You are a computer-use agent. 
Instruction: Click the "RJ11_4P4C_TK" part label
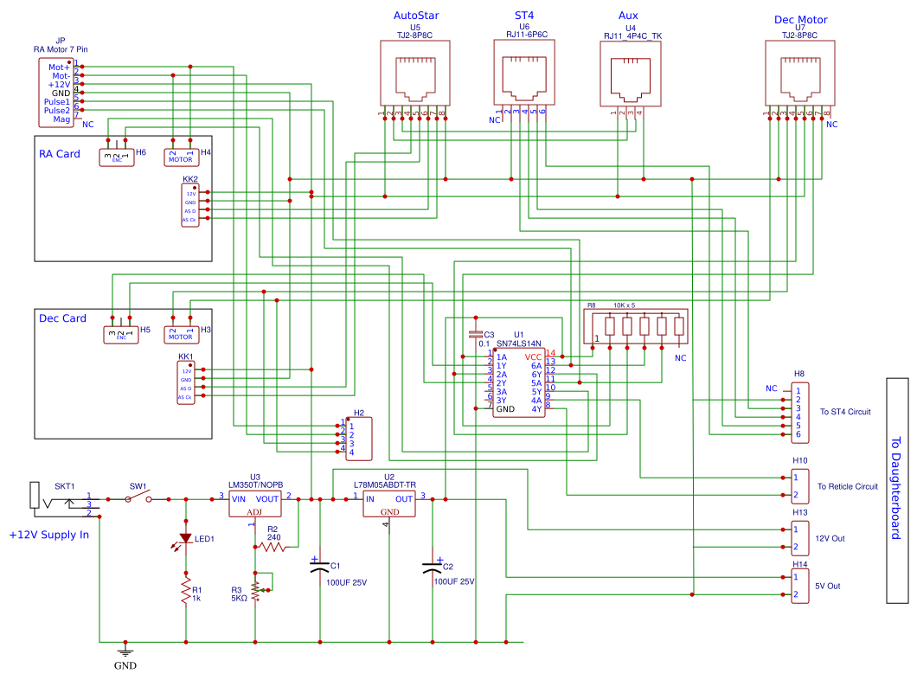click(x=632, y=35)
